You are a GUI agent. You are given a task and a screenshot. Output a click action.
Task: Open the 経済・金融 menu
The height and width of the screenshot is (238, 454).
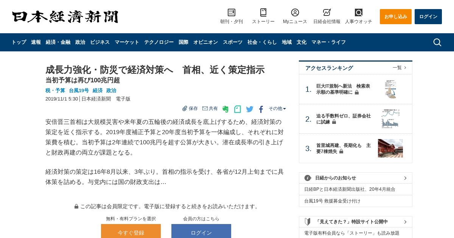[x=58, y=42]
